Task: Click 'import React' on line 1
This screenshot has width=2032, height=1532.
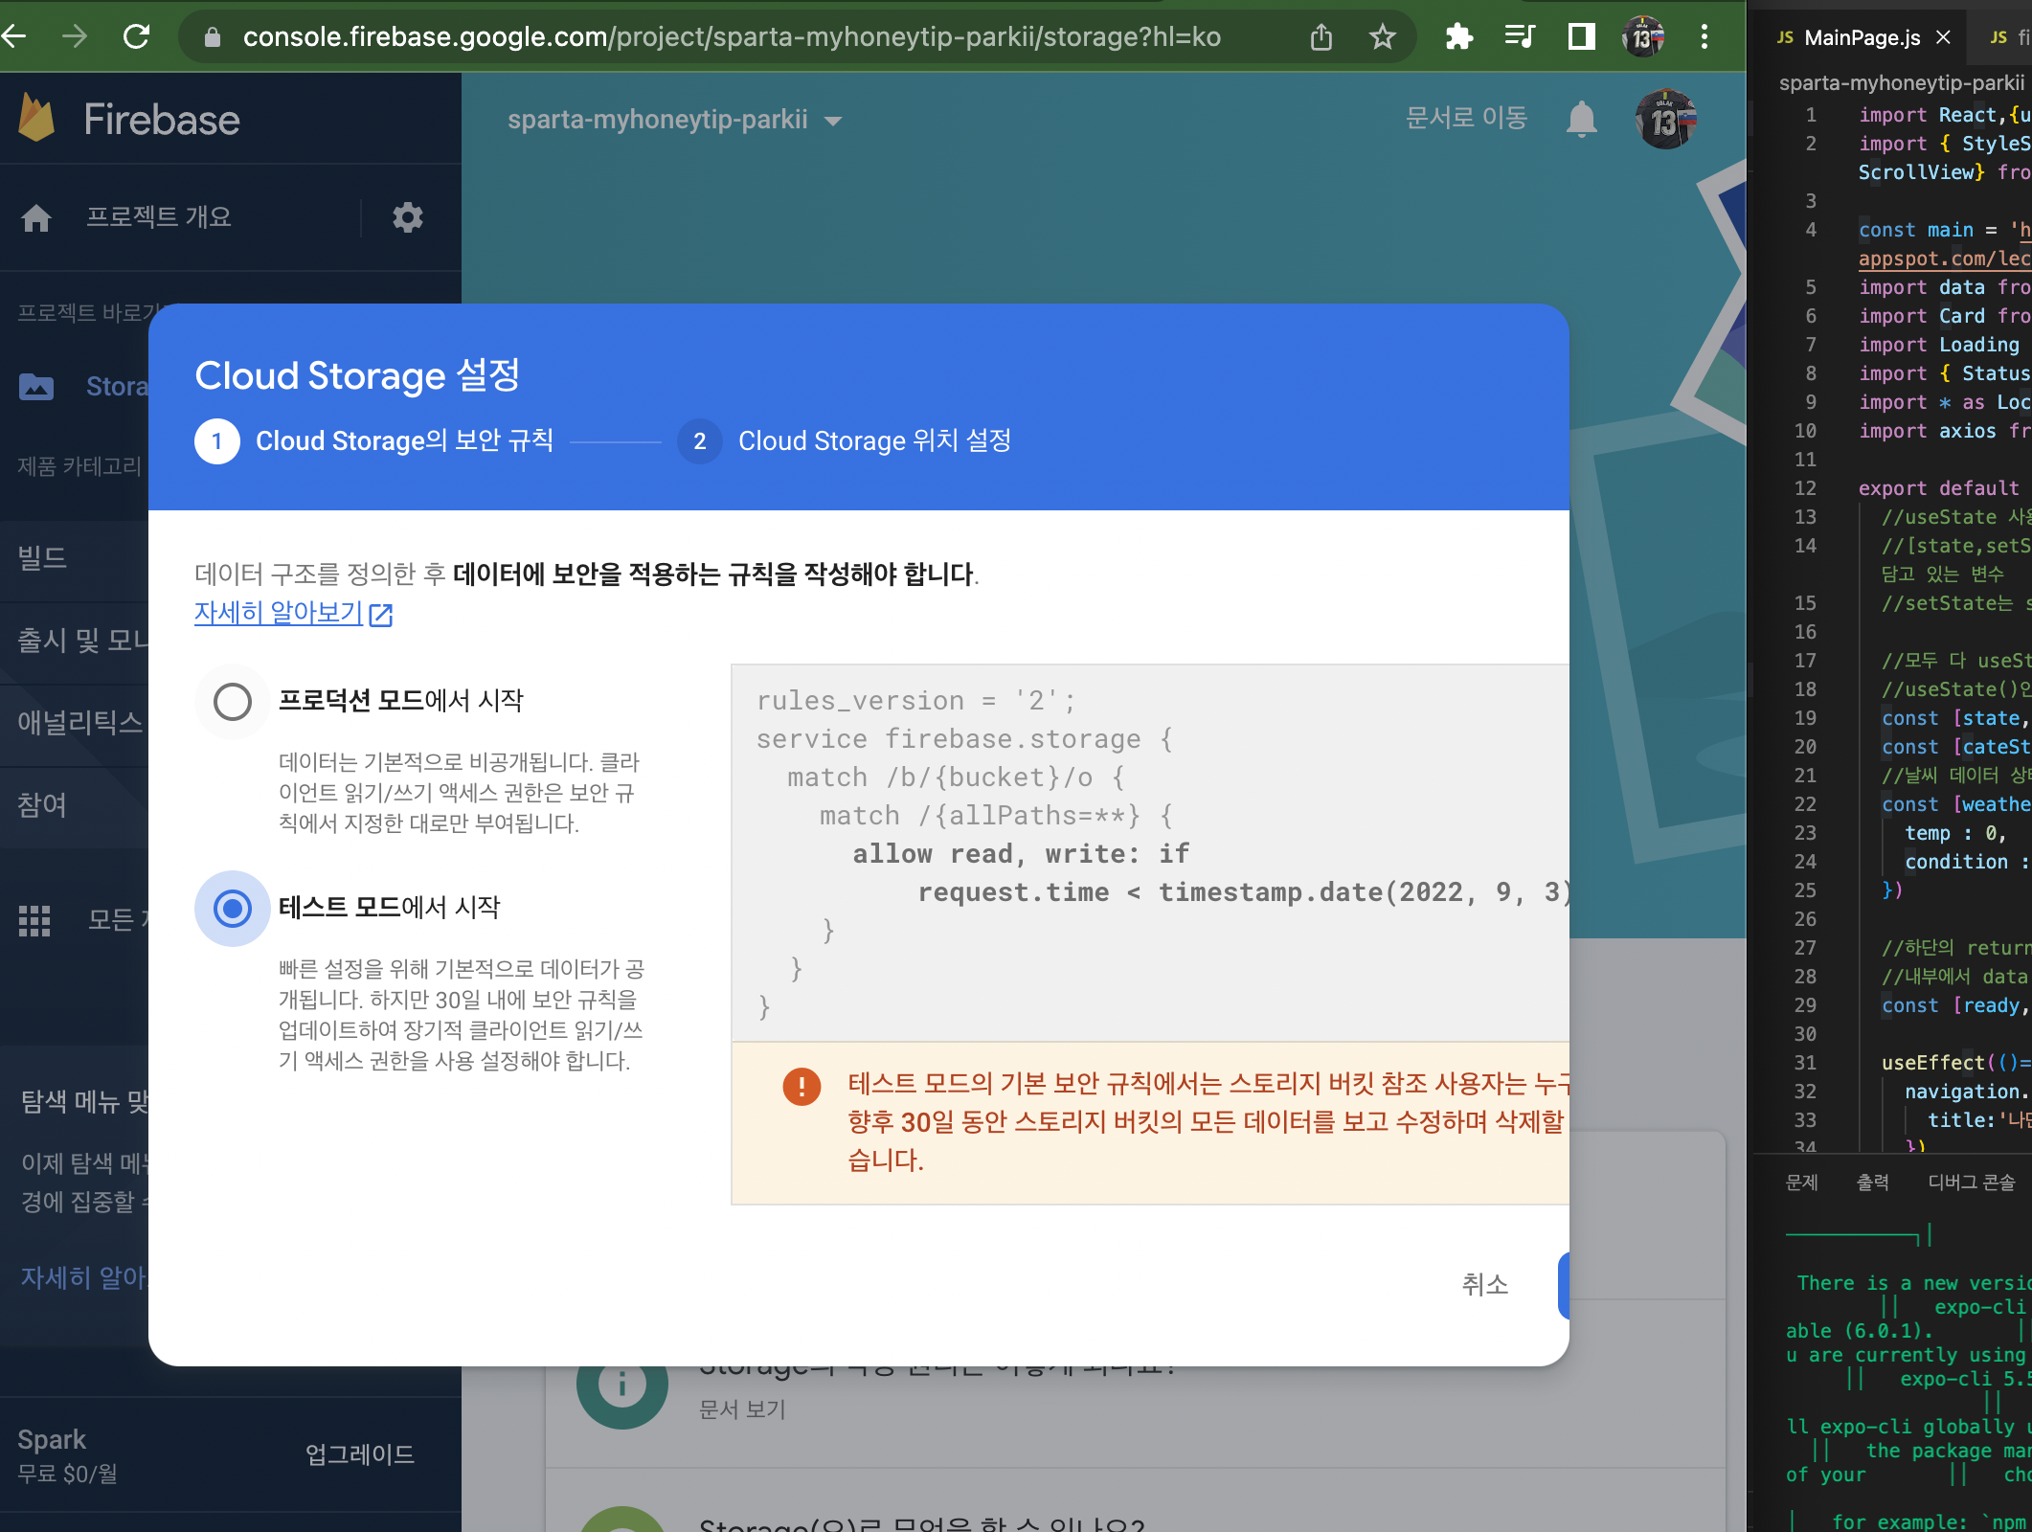Action: [1927, 115]
